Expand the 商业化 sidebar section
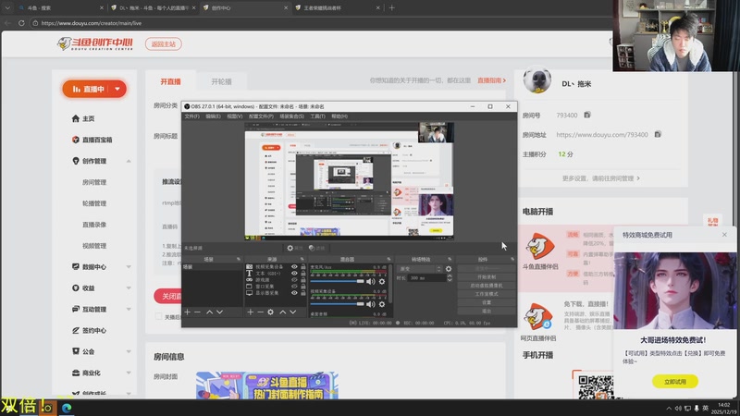The height and width of the screenshot is (416, 740). (129, 373)
